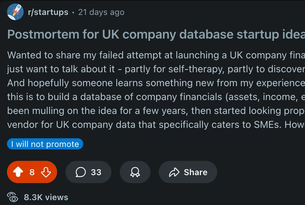Image resolution: width=305 pixels, height=205 pixels.
Task: Downvote the startup postmortem post
Action: click(x=46, y=172)
